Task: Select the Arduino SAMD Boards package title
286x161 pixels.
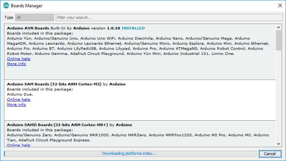Action: click(x=57, y=125)
